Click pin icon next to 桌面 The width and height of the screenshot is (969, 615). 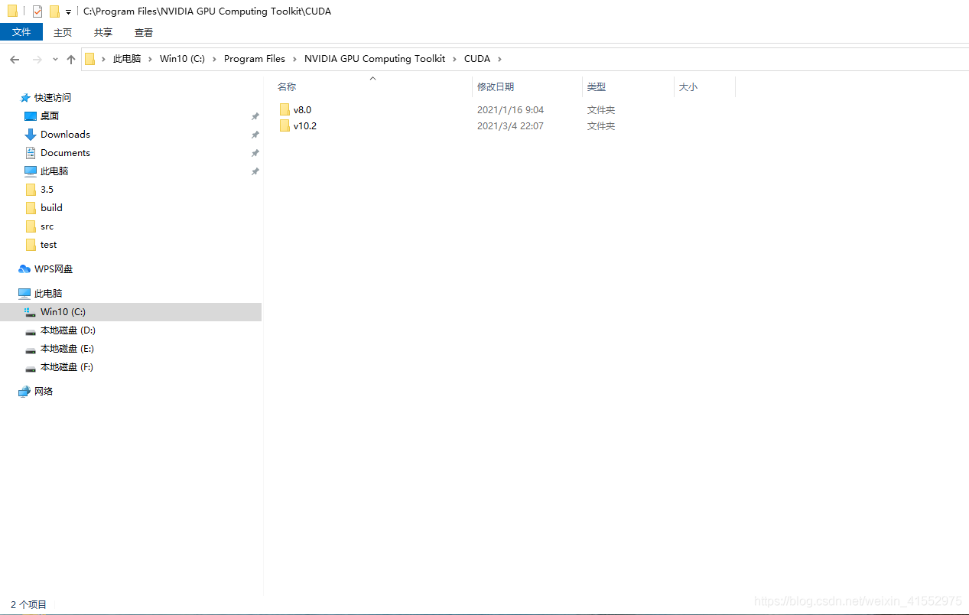pyautogui.click(x=255, y=116)
